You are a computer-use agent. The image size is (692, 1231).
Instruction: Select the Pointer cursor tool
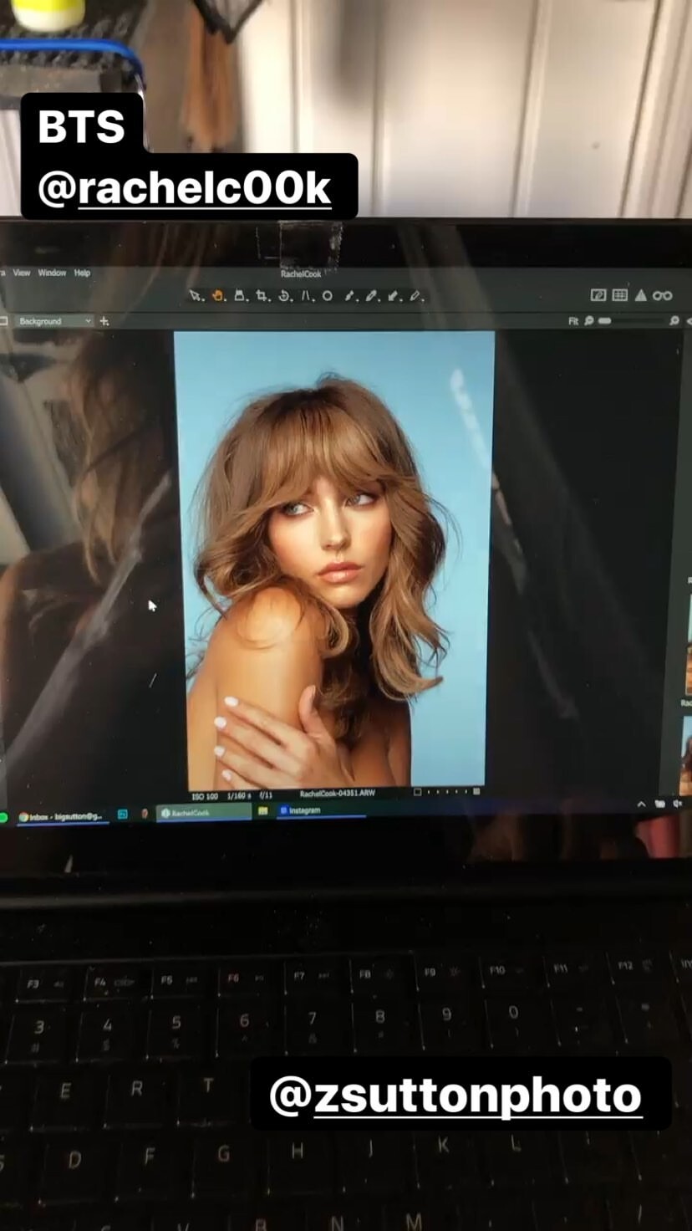point(196,295)
